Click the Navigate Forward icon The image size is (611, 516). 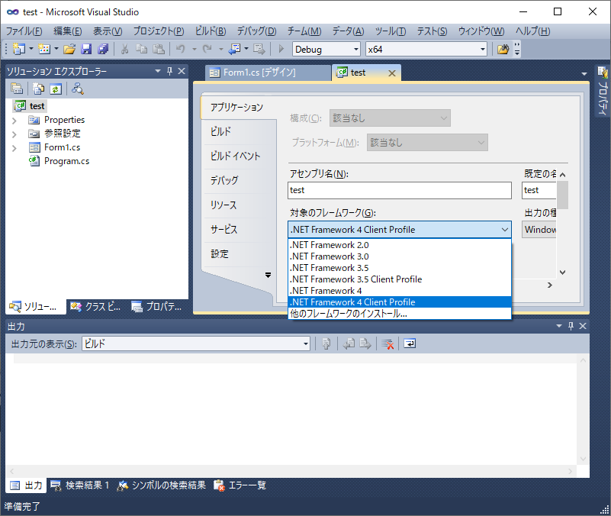coord(259,49)
